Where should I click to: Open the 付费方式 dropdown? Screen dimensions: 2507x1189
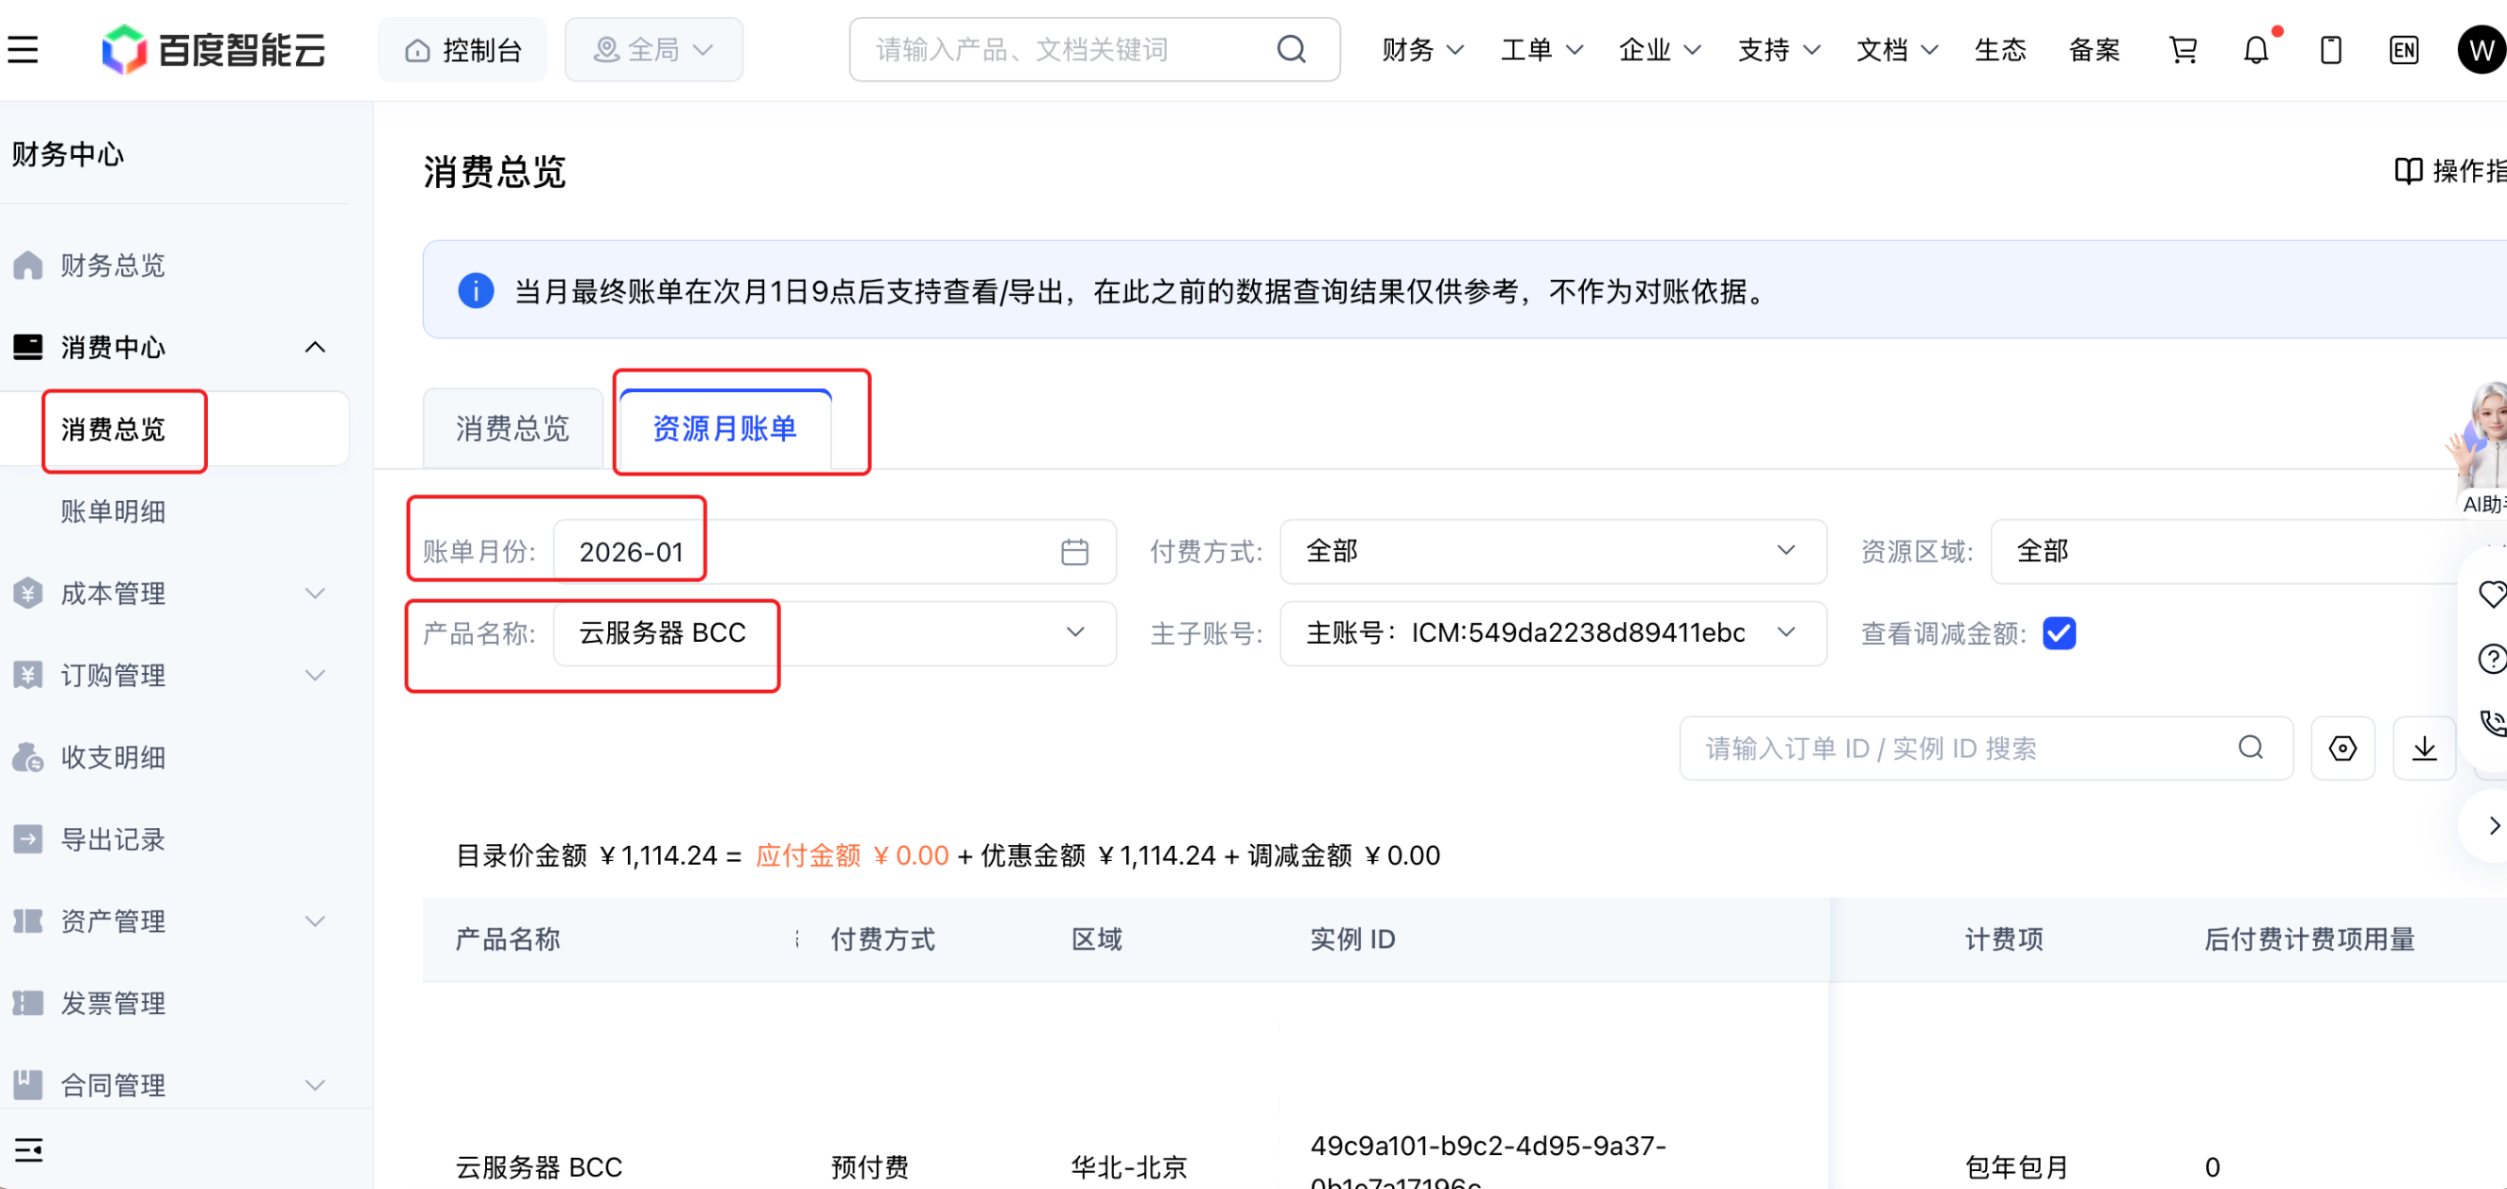(x=1552, y=552)
